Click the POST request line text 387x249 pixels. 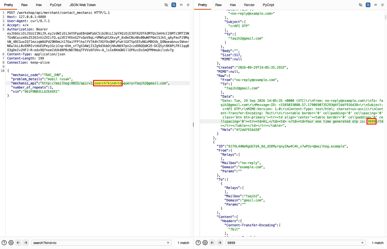58,13
